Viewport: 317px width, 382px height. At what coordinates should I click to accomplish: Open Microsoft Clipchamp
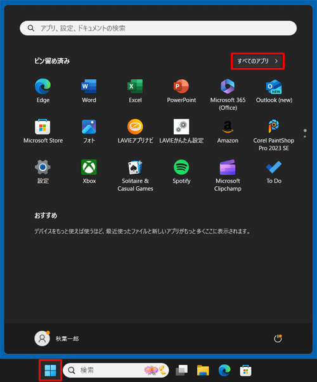click(228, 175)
